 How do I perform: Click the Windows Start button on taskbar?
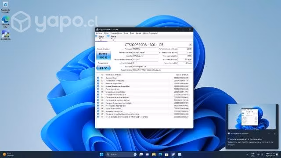coord(101,154)
